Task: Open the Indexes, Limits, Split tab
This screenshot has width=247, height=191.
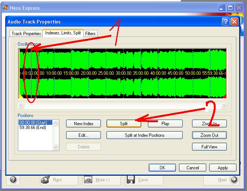Action: (63, 33)
